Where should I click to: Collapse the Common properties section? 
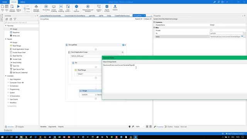pos(154,22)
